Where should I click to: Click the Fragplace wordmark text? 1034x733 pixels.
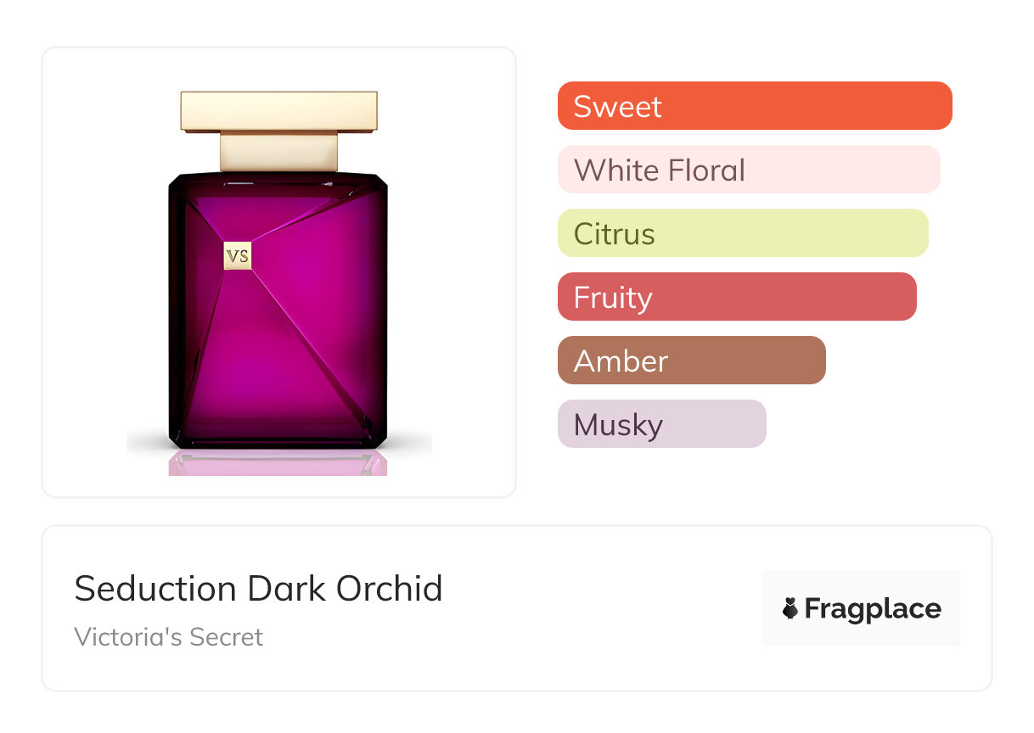(873, 608)
